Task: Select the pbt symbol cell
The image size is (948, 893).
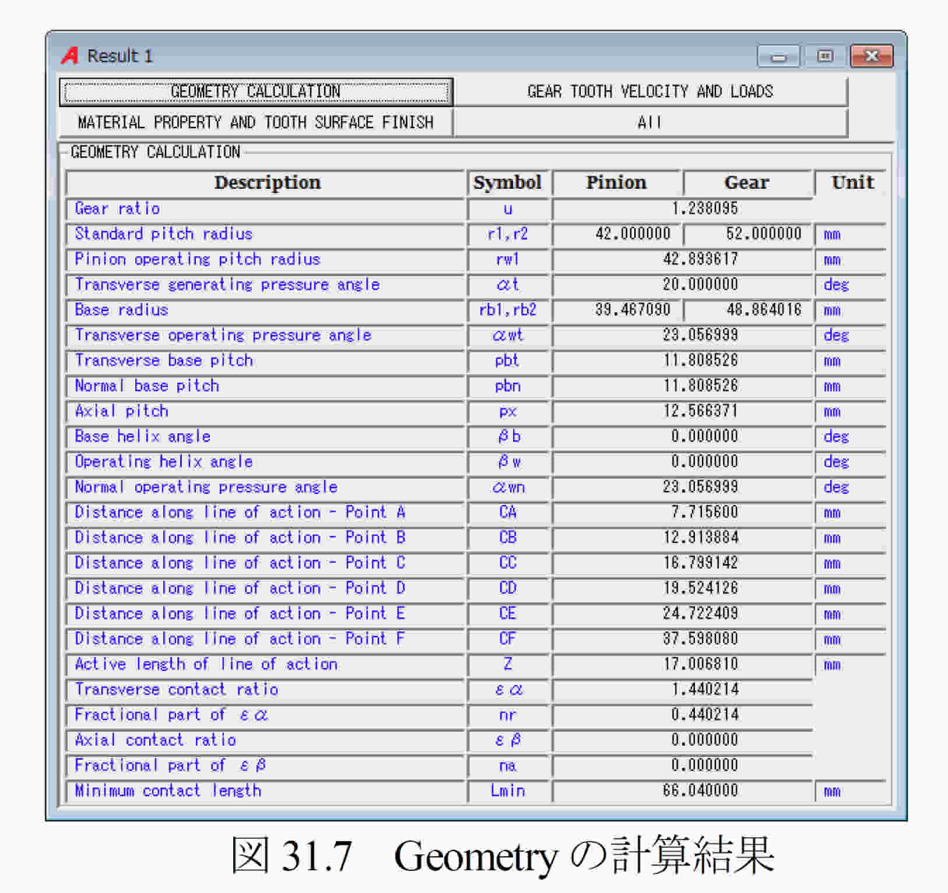Action: [508, 361]
